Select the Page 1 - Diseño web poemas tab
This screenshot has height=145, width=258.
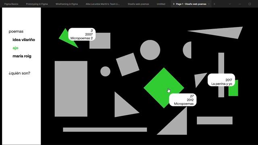(191, 4)
